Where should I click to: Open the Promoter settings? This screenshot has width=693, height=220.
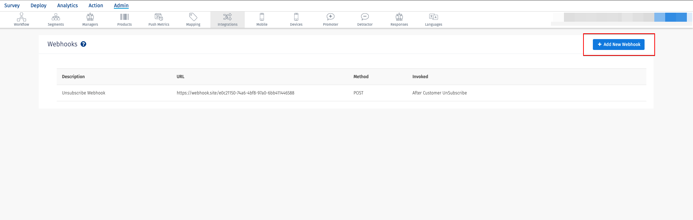pos(330,20)
